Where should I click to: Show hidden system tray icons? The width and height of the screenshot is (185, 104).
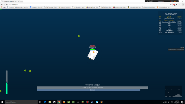point(161,102)
